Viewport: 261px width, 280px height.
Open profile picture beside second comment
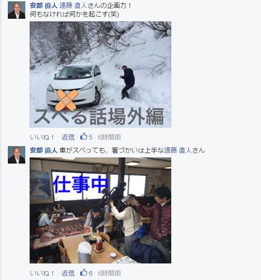click(17, 155)
